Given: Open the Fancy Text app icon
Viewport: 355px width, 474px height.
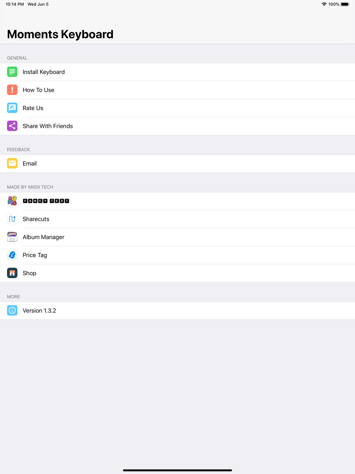Looking at the screenshot, I should [x=12, y=201].
